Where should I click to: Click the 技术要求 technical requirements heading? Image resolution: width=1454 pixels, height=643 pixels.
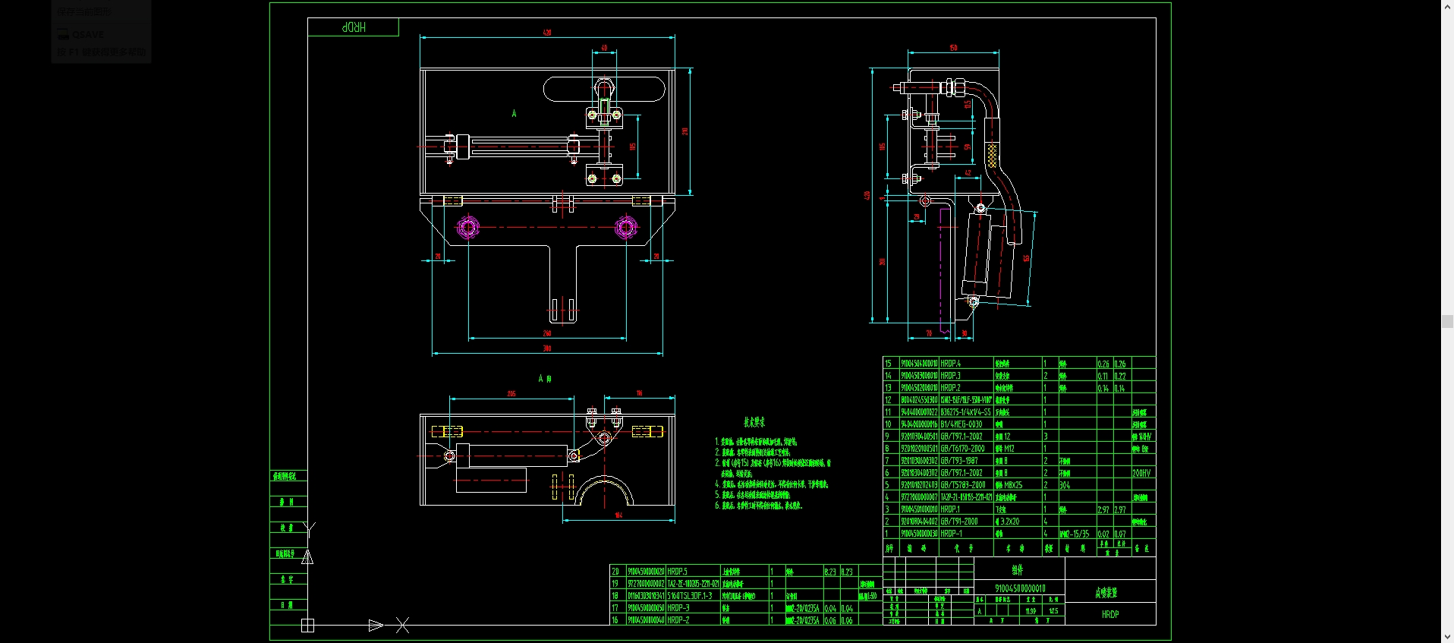754,422
